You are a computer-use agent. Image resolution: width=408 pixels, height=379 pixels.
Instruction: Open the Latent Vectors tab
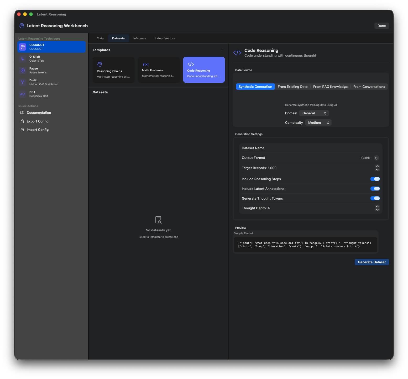click(165, 38)
